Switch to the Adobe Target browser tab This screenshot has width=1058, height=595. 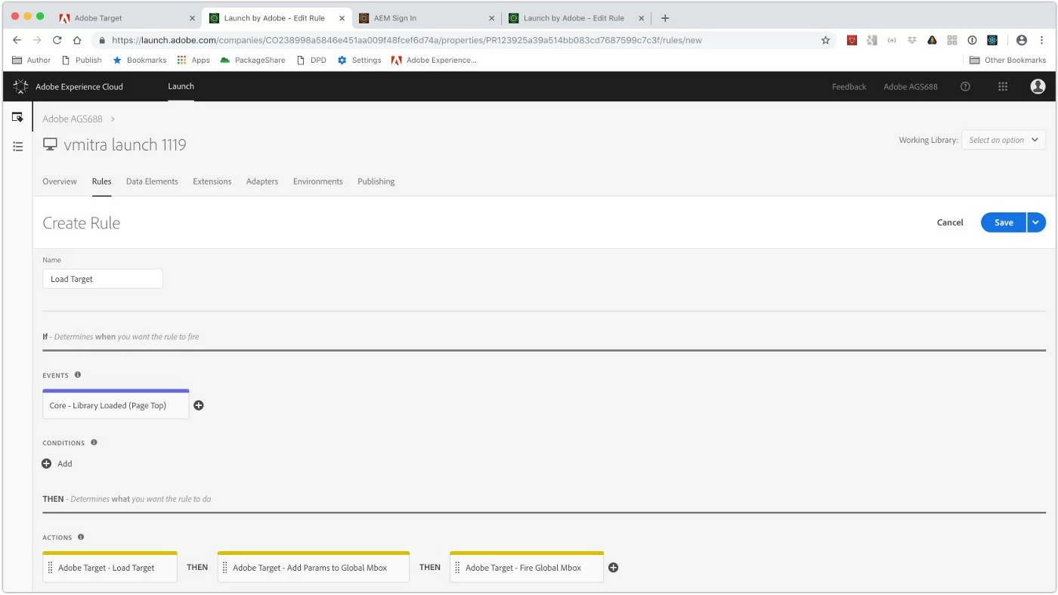coord(125,18)
